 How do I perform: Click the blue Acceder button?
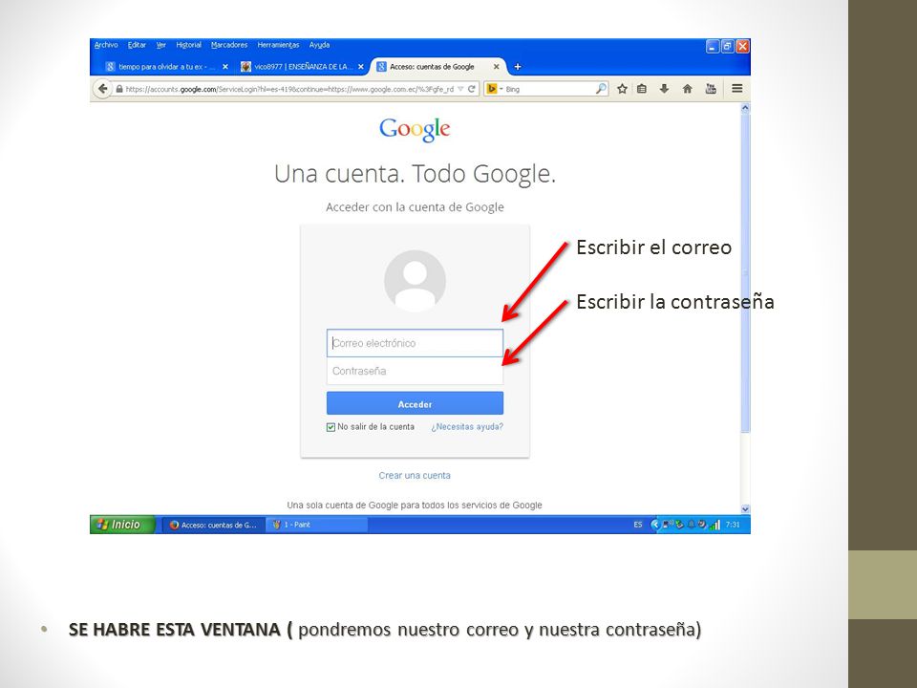pos(415,403)
